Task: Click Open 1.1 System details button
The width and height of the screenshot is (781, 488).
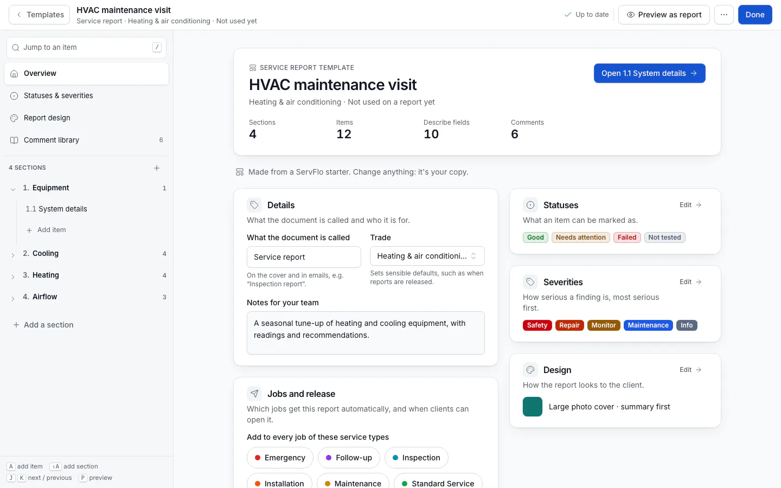Action: click(x=650, y=73)
